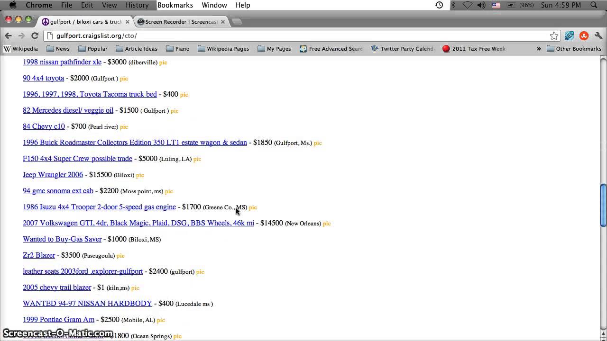Click the browser forward arrow
Image resolution: width=607 pixels, height=341 pixels.
[21, 36]
